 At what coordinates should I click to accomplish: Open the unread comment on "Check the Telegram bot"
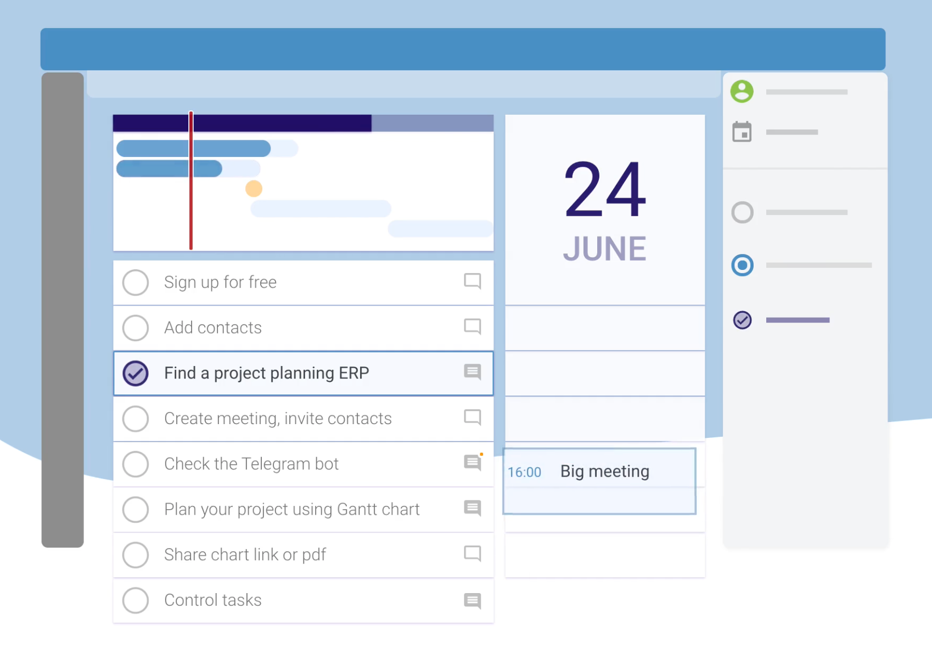pyautogui.click(x=472, y=464)
